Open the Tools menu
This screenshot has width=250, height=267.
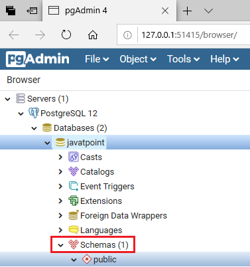point(183,59)
